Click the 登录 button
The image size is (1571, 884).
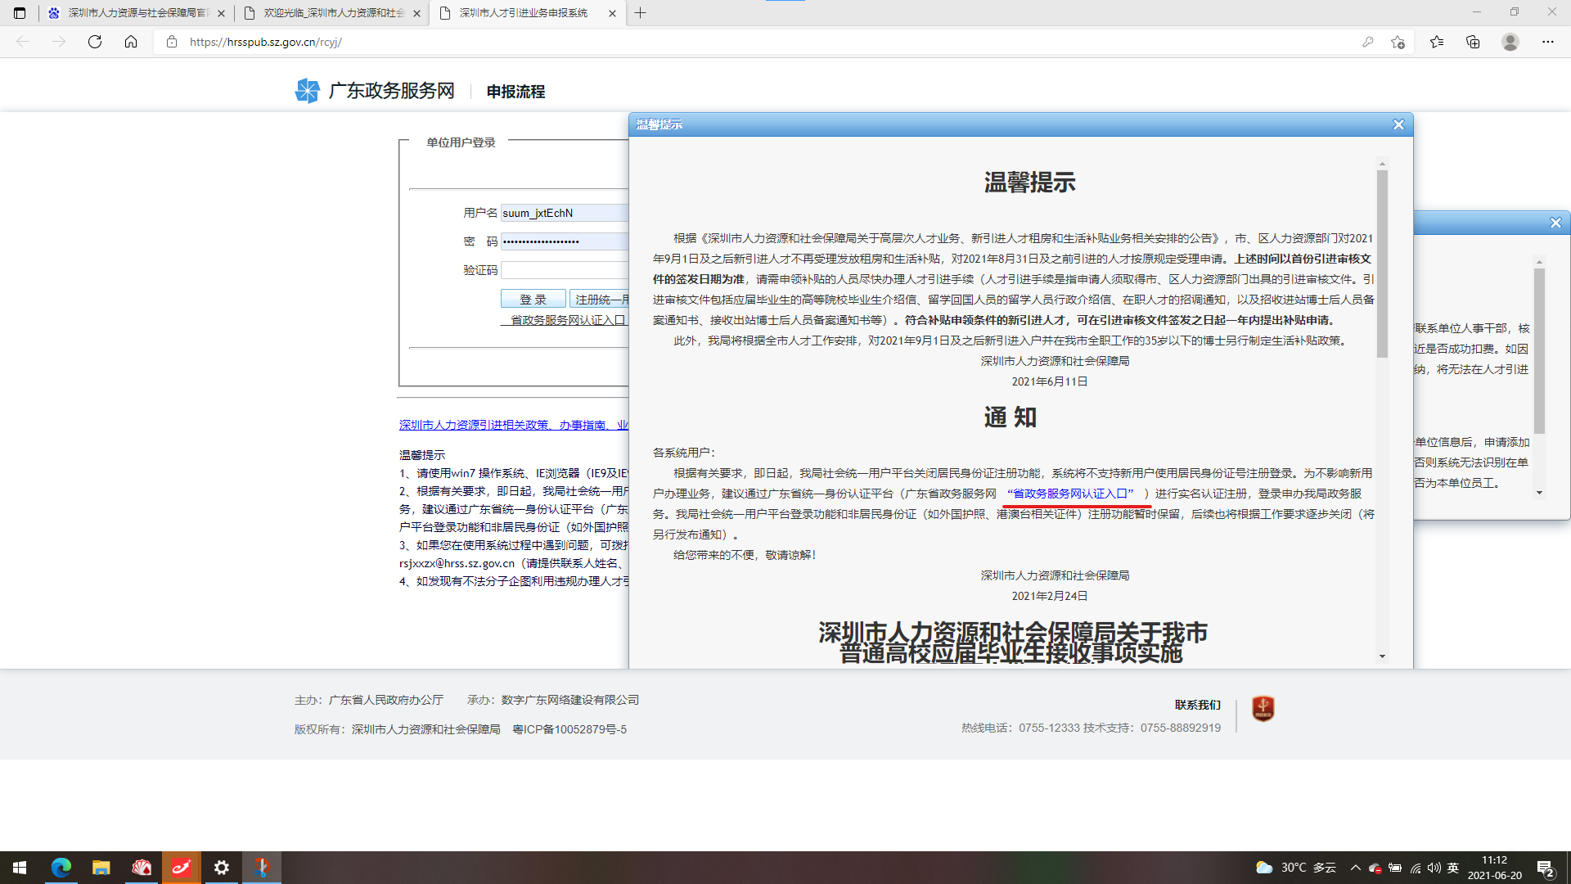[x=533, y=300]
